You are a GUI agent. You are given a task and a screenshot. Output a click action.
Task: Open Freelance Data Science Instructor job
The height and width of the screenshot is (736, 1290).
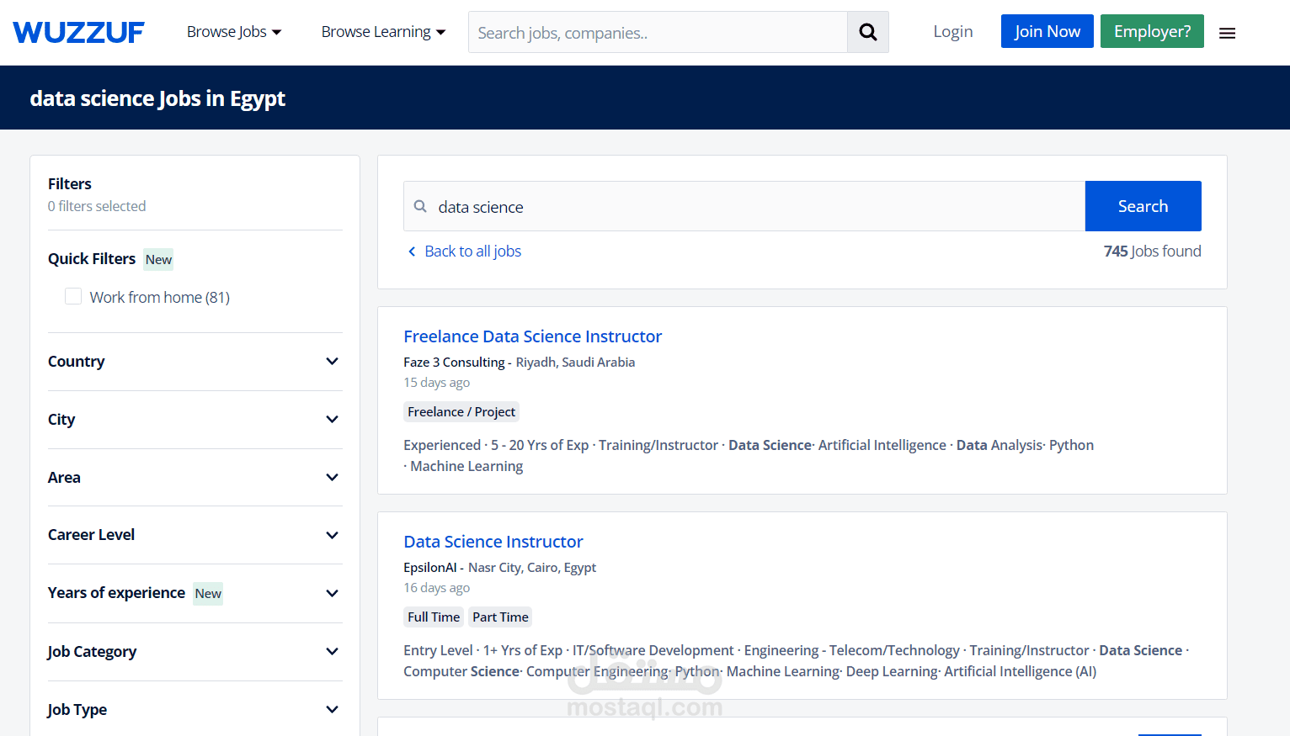click(532, 336)
